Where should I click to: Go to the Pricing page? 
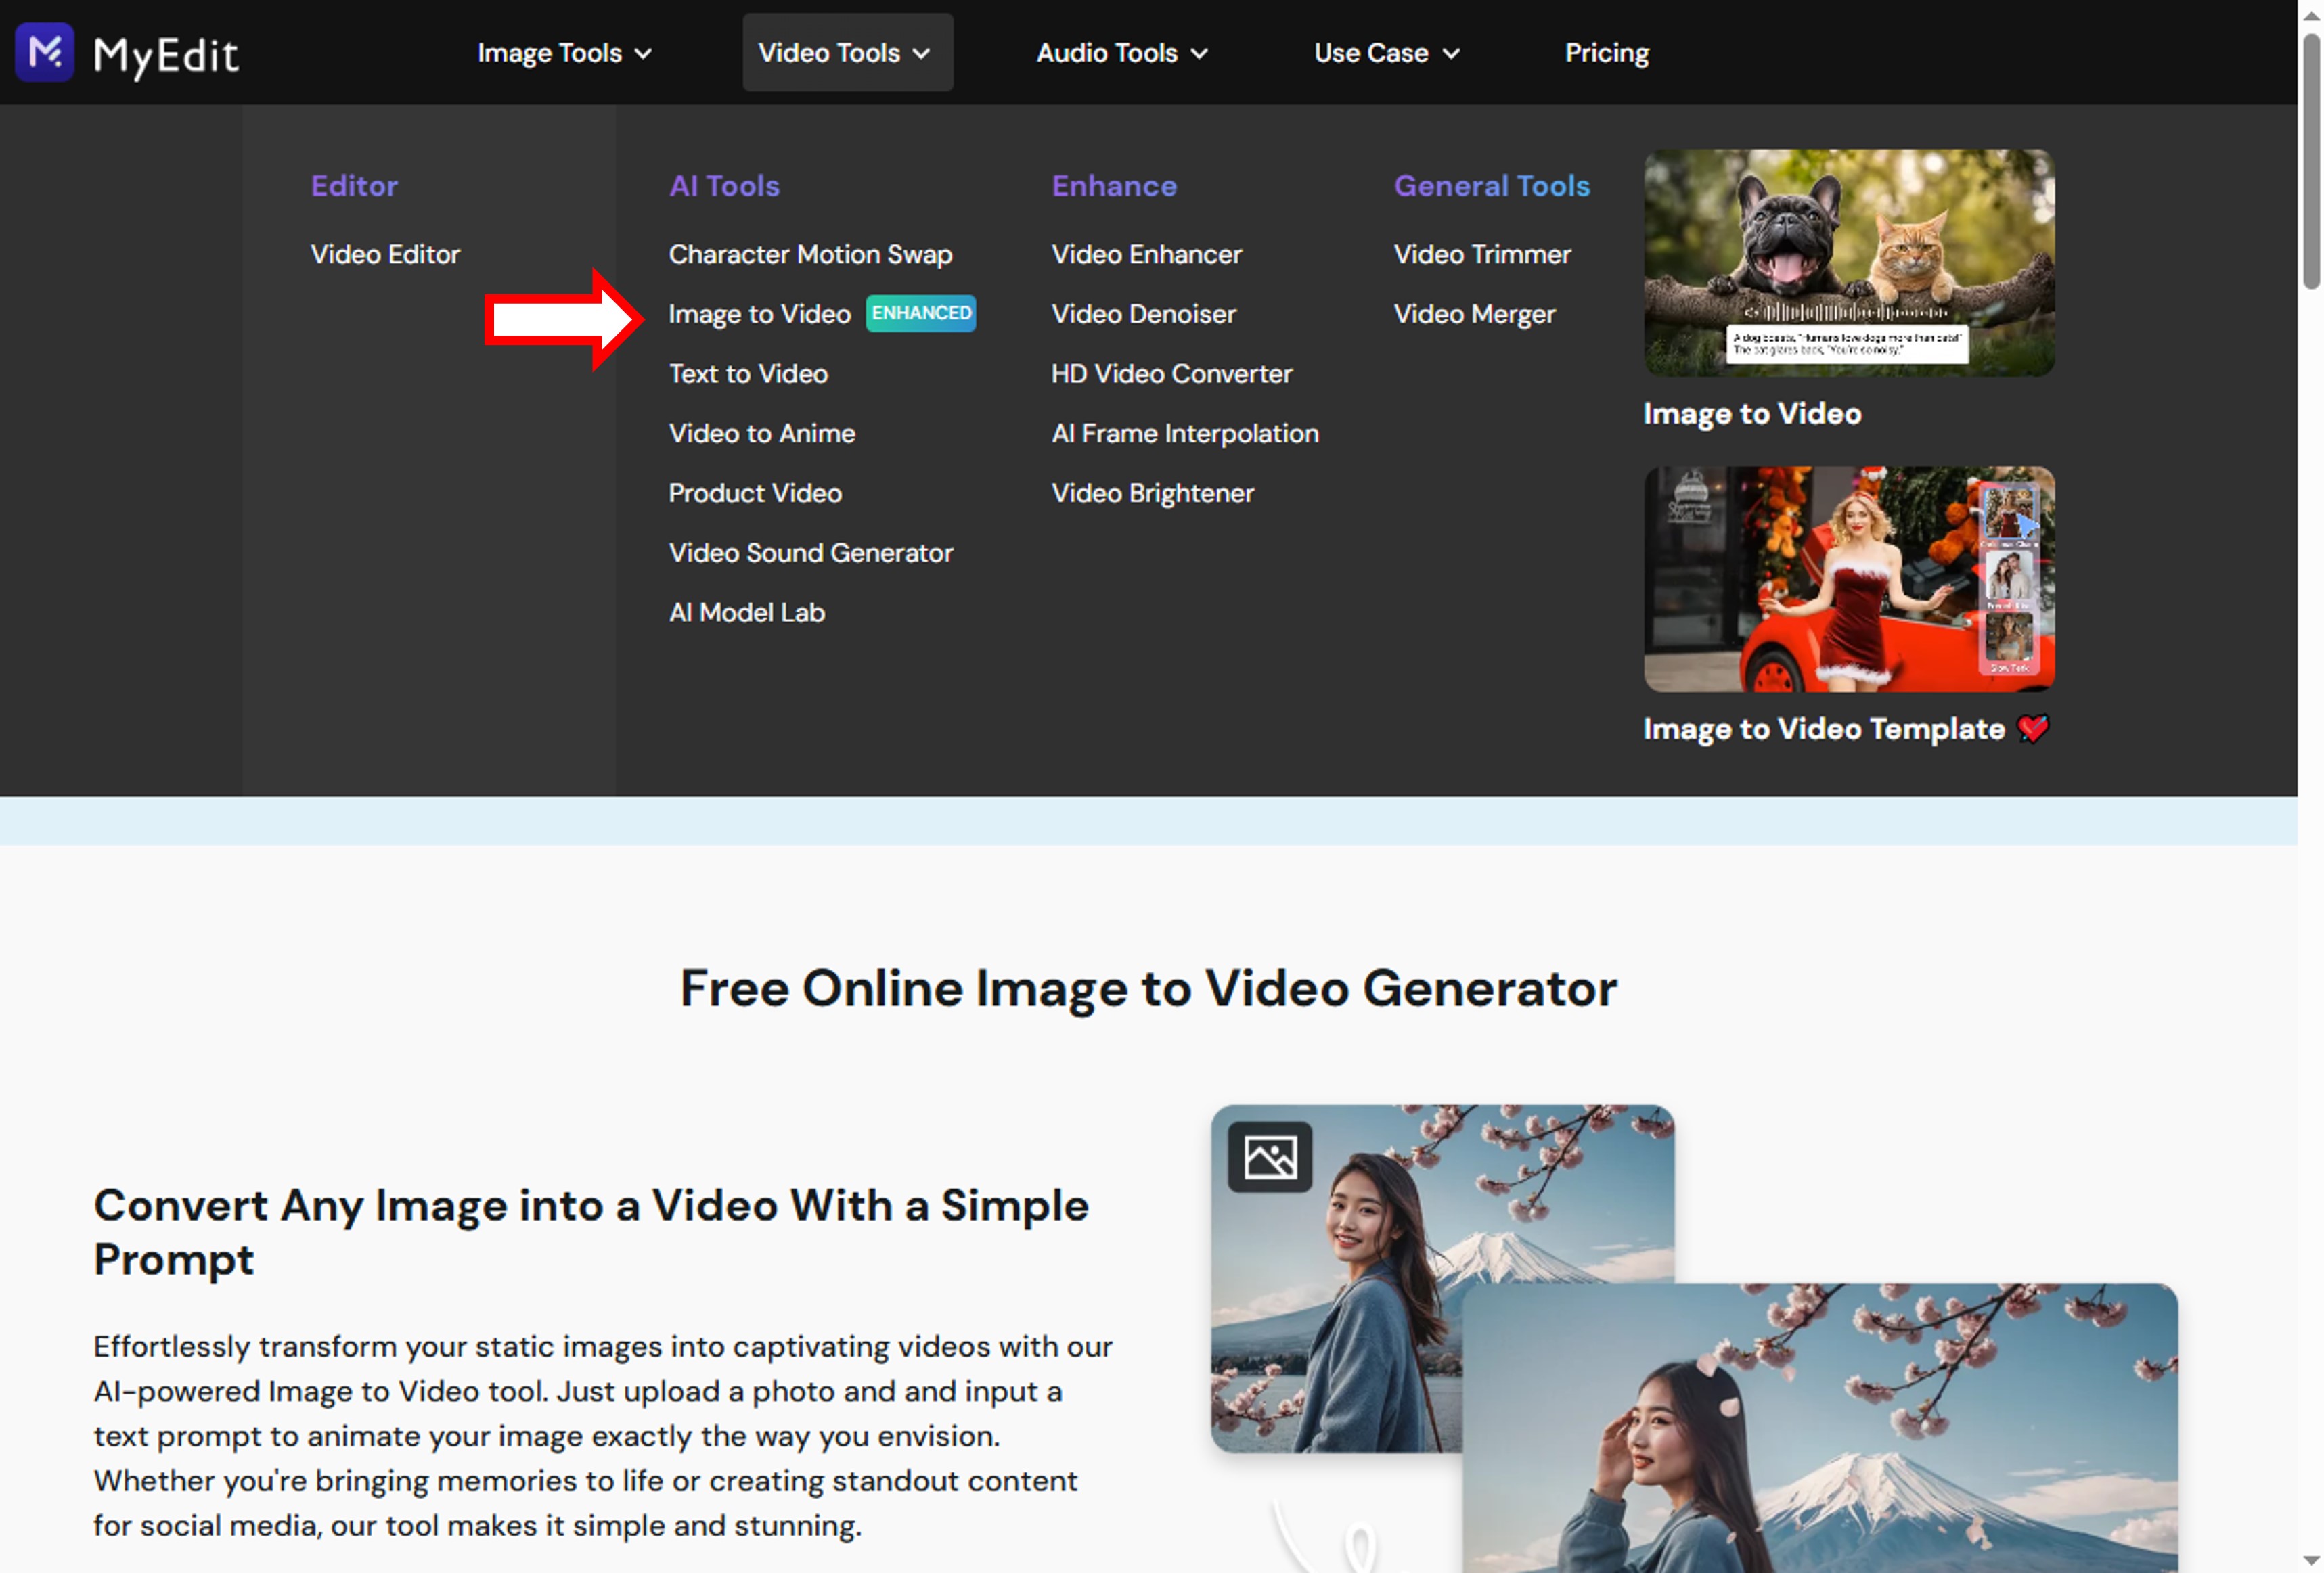point(1606,53)
